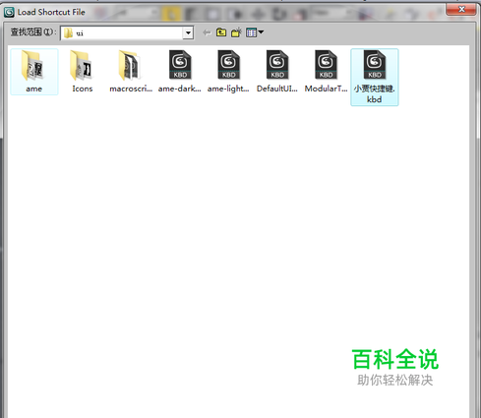Image resolution: width=481 pixels, height=418 pixels.
Task: Go up one folder level
Action: coord(221,32)
